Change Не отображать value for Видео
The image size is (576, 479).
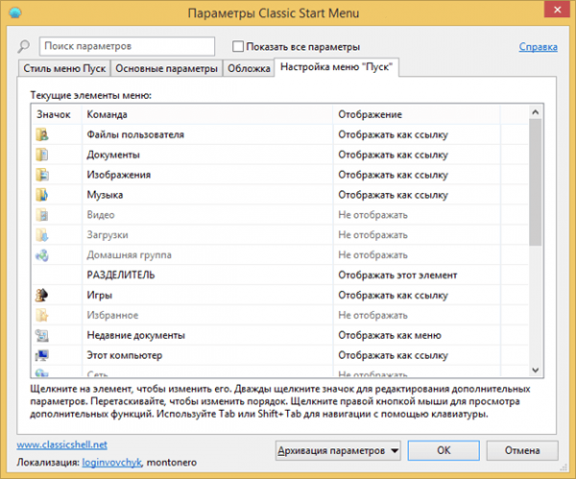(372, 215)
